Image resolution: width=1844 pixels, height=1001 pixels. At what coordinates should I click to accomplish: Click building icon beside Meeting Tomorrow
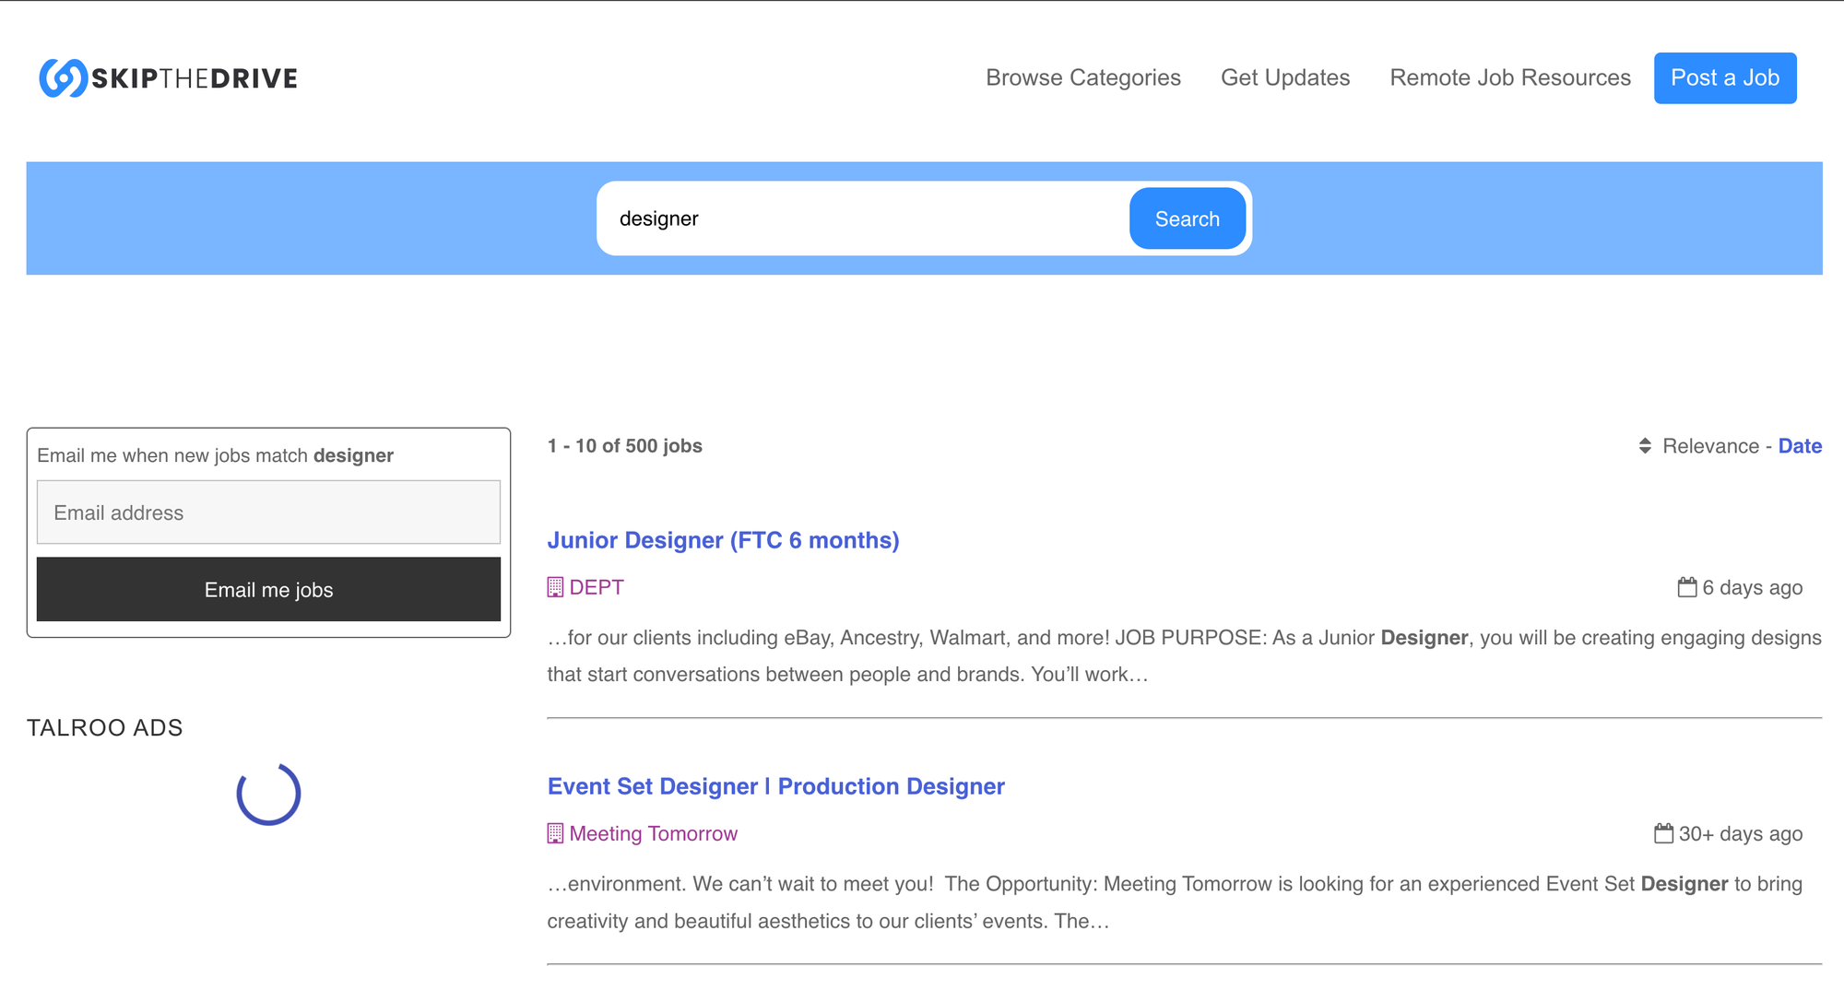click(x=555, y=833)
